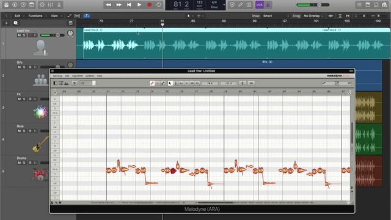Screen dimensions: 391x220
Task: Open the command-click tool menu
Action: tap(200, 16)
